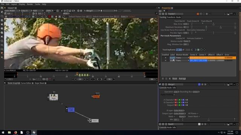Select the Node Graph tab
241x135 pixels.
tap(12, 83)
